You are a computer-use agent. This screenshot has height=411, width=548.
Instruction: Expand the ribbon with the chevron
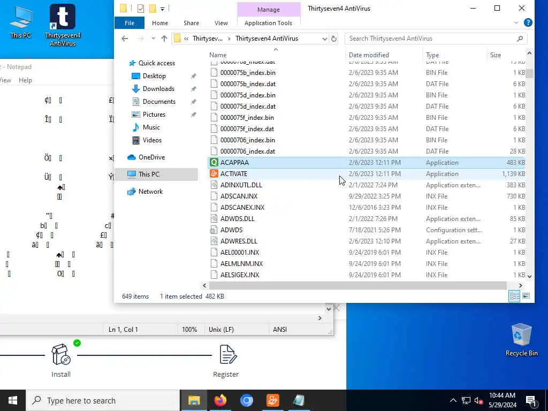point(516,22)
